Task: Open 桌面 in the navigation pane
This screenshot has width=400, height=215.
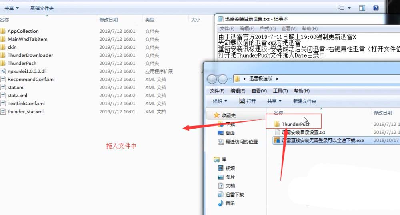Action: tap(230, 133)
